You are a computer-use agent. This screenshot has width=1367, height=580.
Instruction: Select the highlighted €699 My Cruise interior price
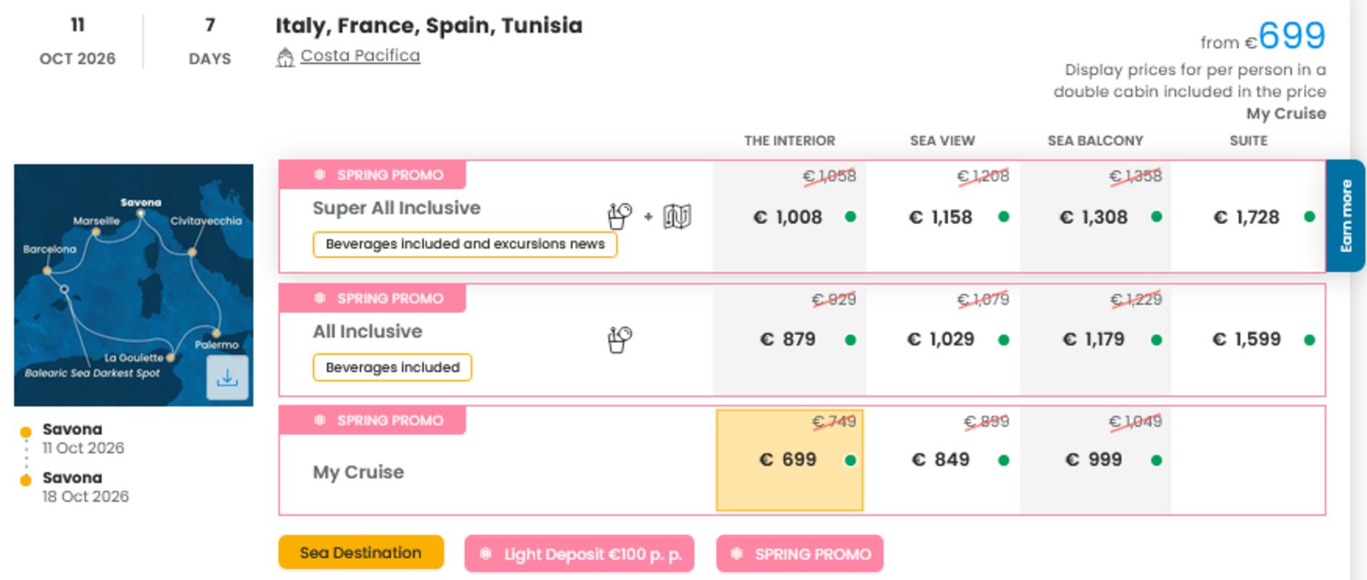click(790, 459)
